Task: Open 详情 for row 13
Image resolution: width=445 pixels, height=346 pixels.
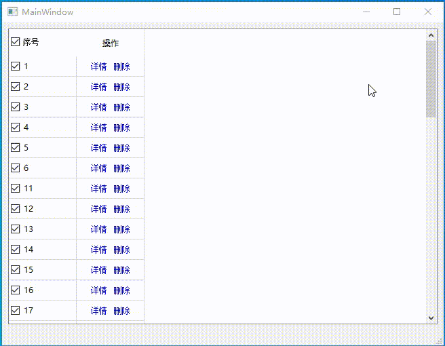Action: coord(99,229)
